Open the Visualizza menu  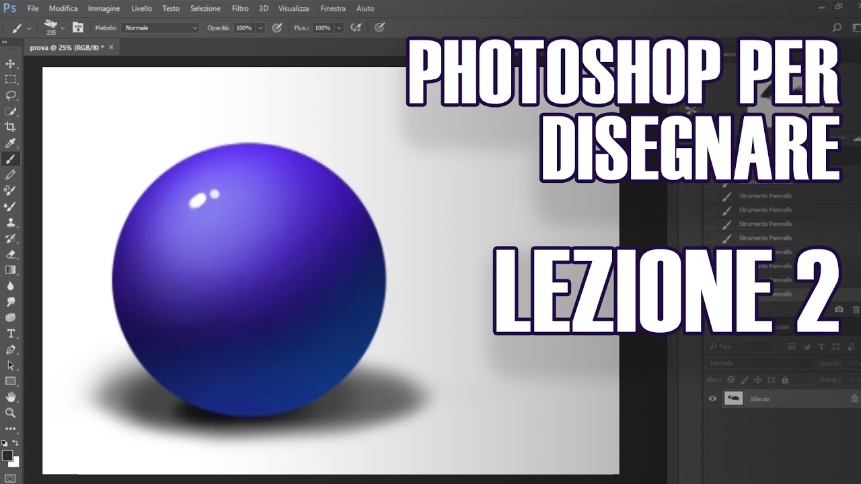pyautogui.click(x=293, y=9)
